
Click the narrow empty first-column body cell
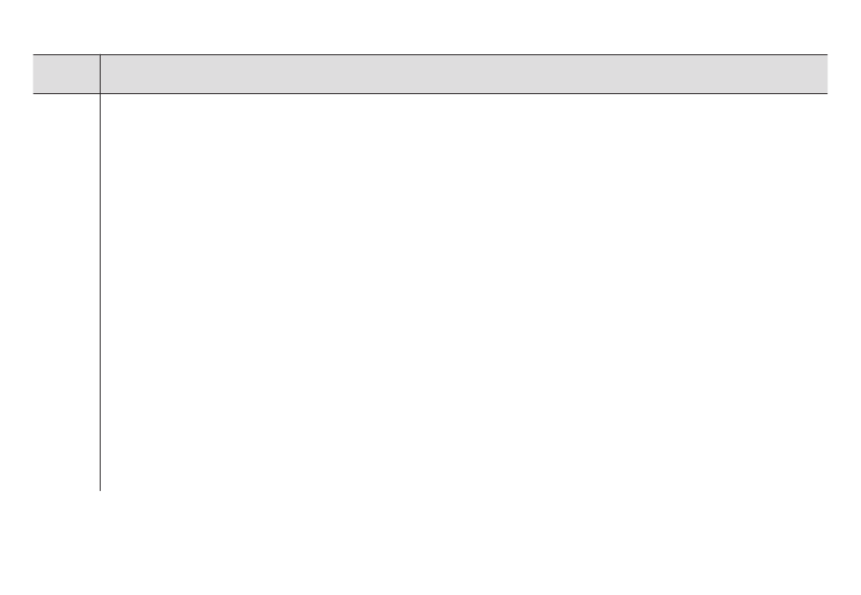(x=66, y=292)
